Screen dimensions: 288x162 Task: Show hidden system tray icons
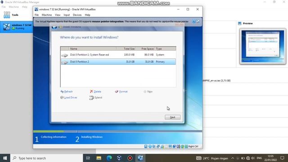(233, 158)
